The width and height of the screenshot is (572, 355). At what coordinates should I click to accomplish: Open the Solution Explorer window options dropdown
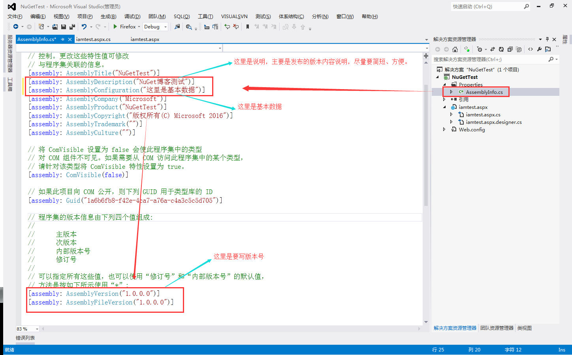point(540,39)
